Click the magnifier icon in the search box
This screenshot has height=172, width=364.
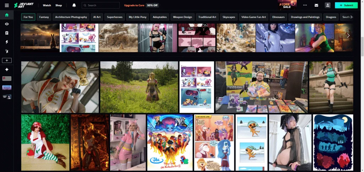85,5
